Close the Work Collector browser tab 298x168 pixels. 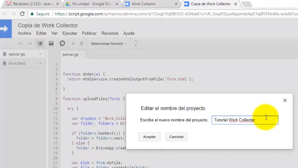(176, 4)
